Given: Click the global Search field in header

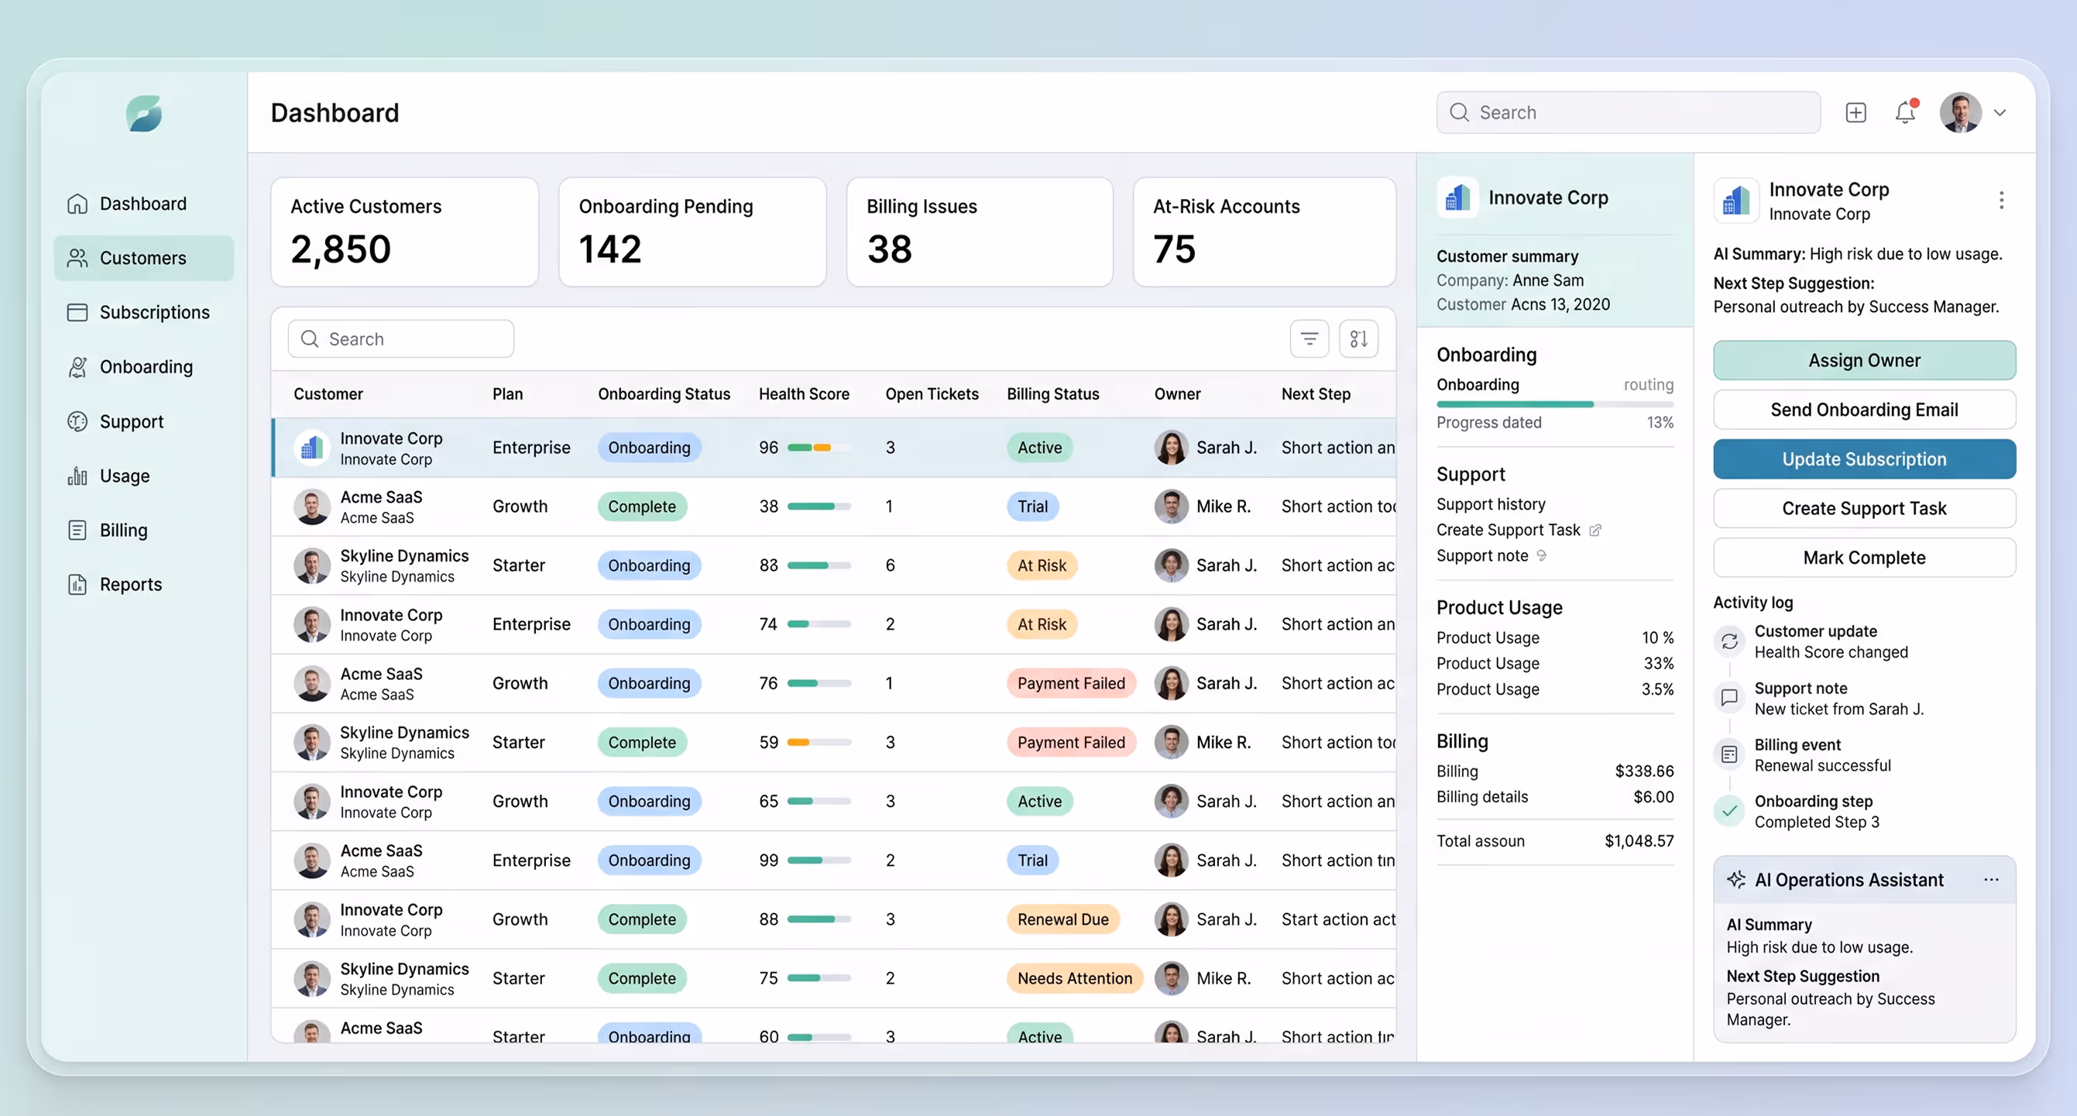Looking at the screenshot, I should click(1628, 113).
